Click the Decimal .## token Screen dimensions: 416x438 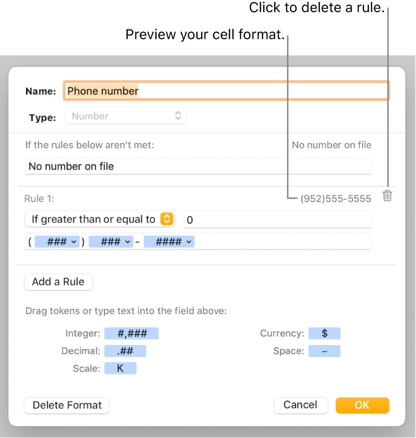click(x=125, y=351)
